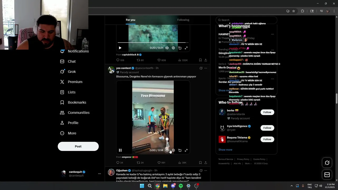Pause the Yves Bissouma video
338x190 pixels.
[120, 150]
